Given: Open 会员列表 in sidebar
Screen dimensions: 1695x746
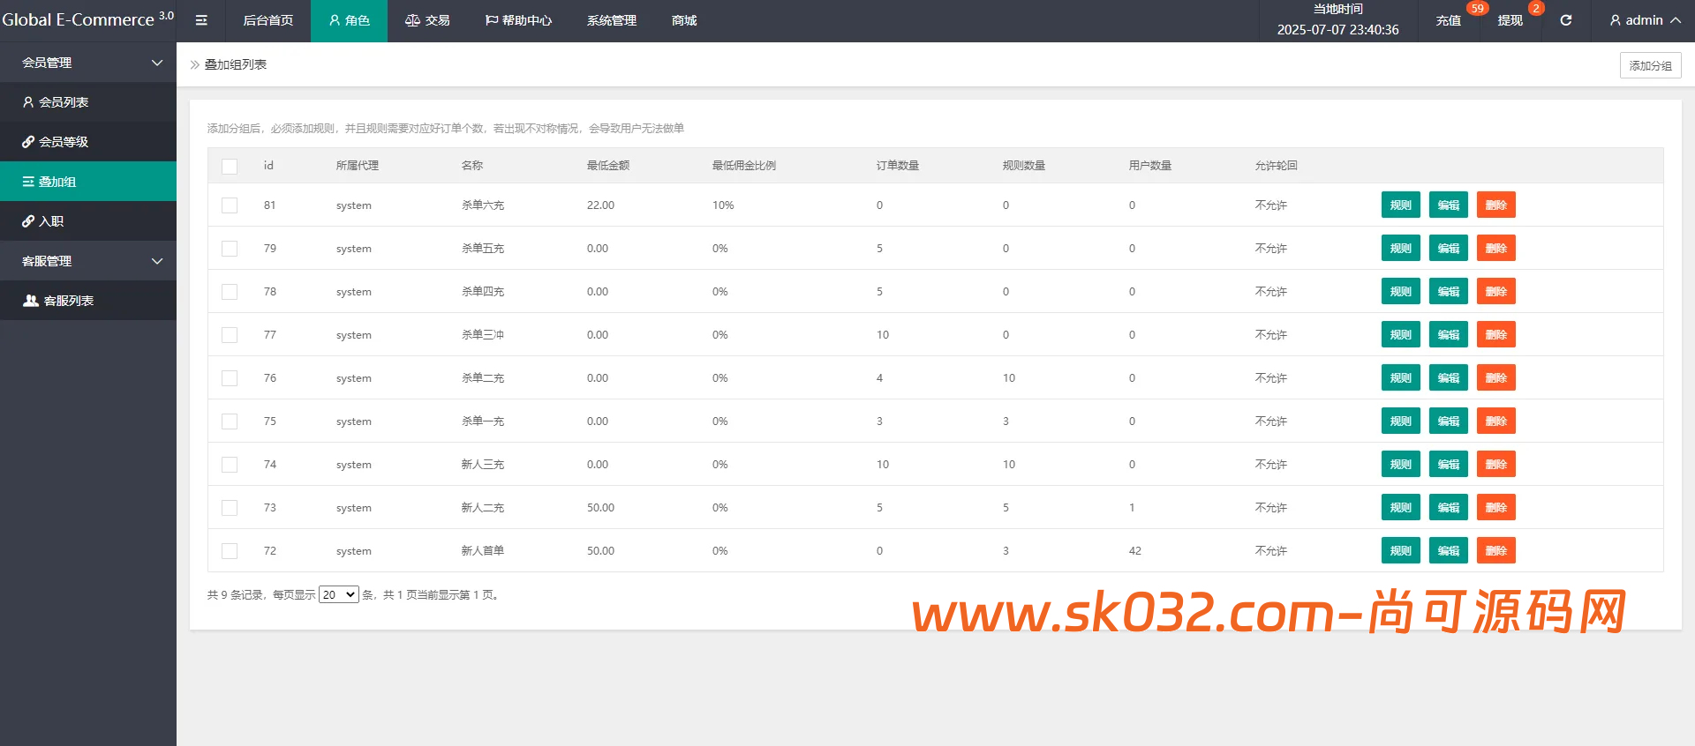Looking at the screenshot, I should (x=88, y=102).
